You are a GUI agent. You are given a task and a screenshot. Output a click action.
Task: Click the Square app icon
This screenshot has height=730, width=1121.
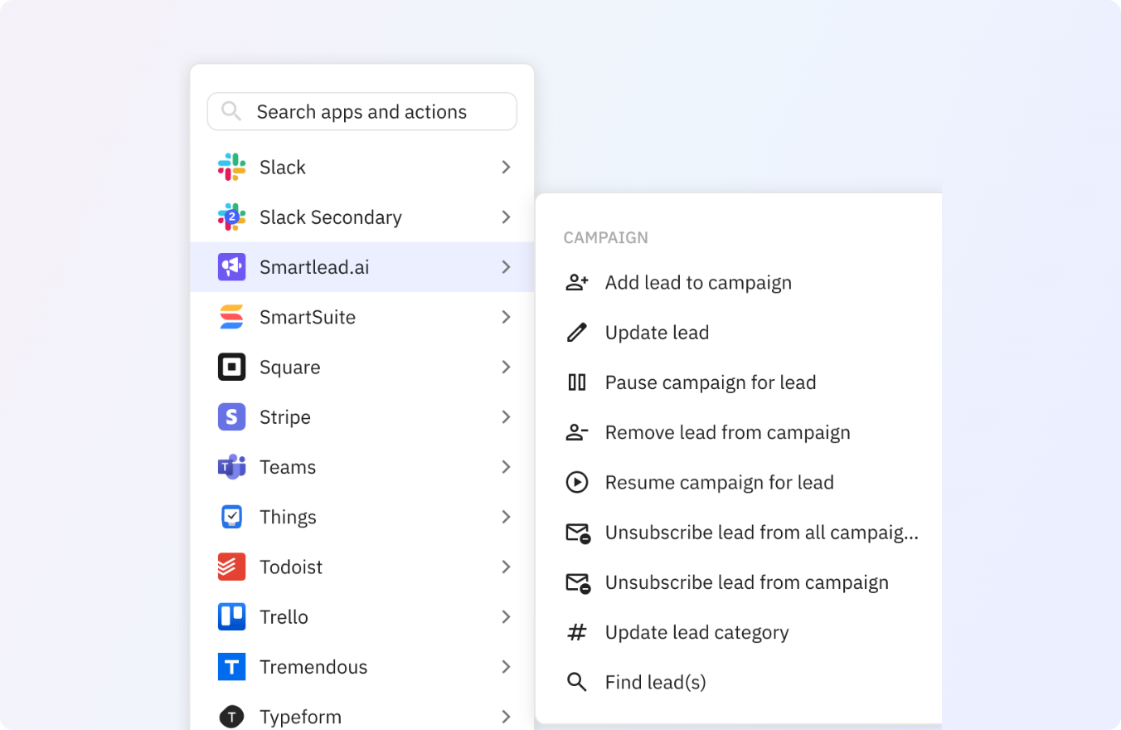pyautogui.click(x=231, y=367)
